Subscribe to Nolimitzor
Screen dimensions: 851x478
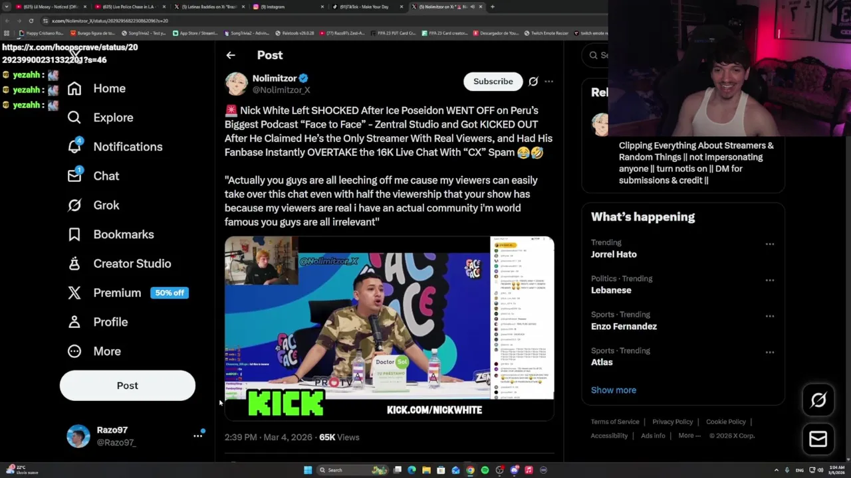click(x=493, y=81)
